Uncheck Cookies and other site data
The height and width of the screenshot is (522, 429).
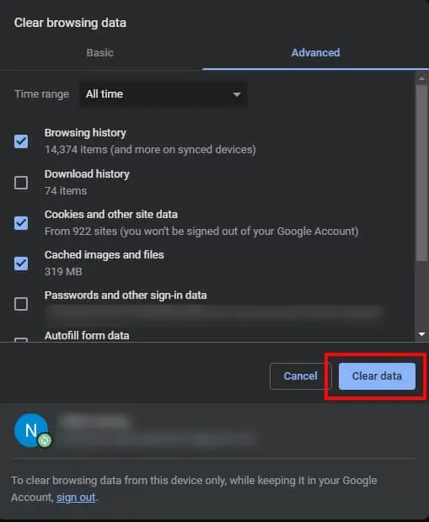pos(21,223)
